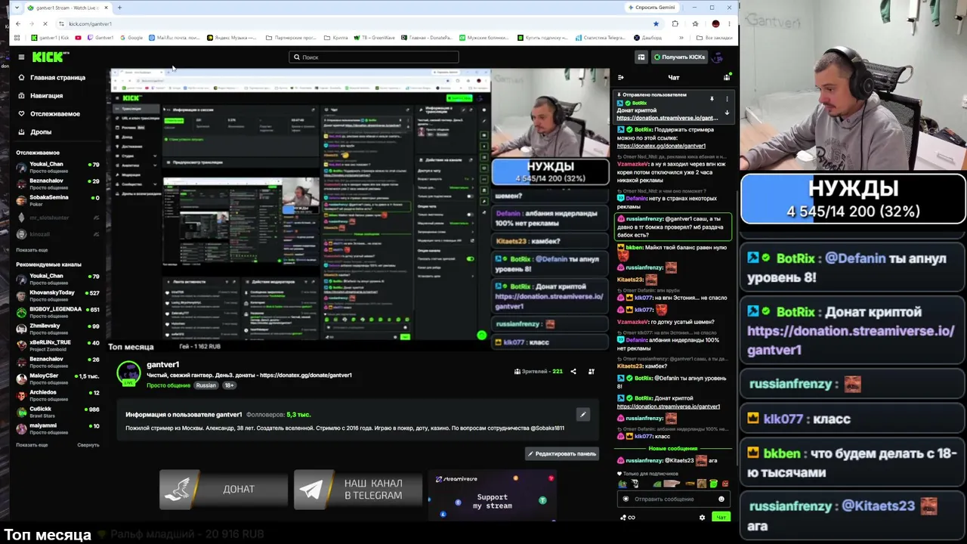The height and width of the screenshot is (544, 967).
Task: Click the Получить KICKs button
Action: click(679, 57)
